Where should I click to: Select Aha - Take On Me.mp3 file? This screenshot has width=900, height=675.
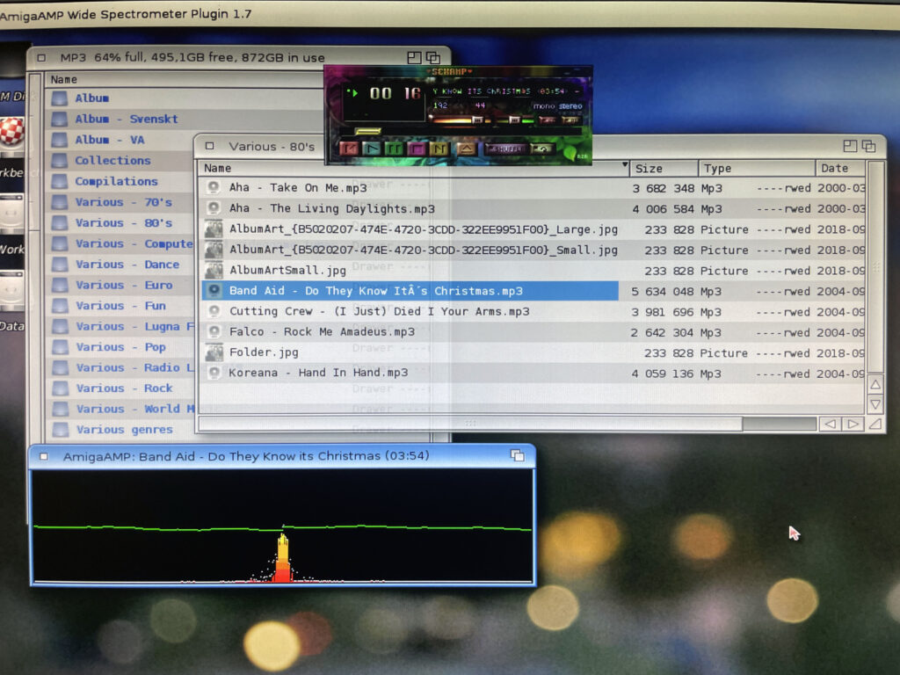(x=298, y=188)
